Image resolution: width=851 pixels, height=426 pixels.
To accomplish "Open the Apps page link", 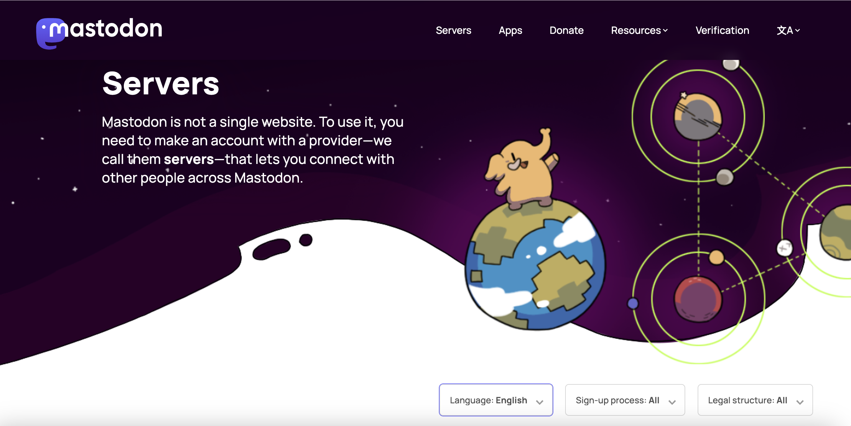I will [510, 30].
